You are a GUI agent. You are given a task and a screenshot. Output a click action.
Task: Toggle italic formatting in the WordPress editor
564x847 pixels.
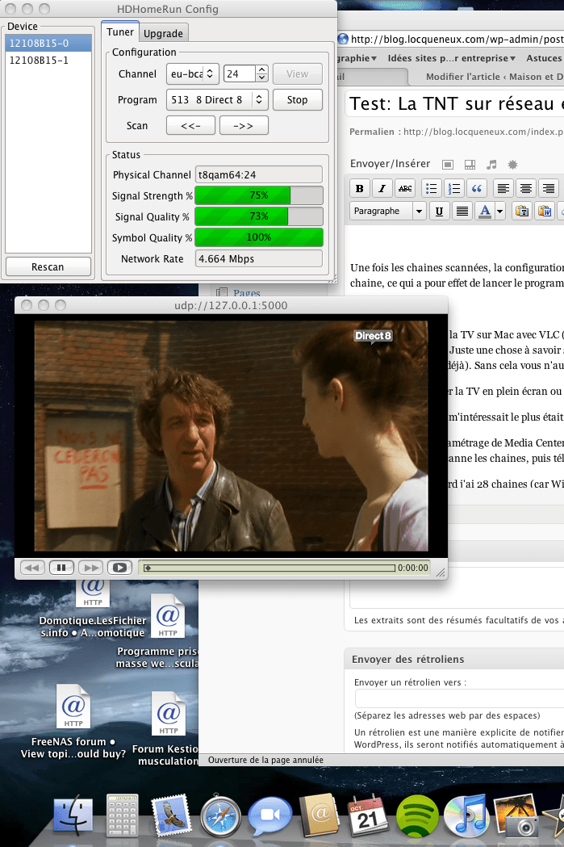pos(382,188)
